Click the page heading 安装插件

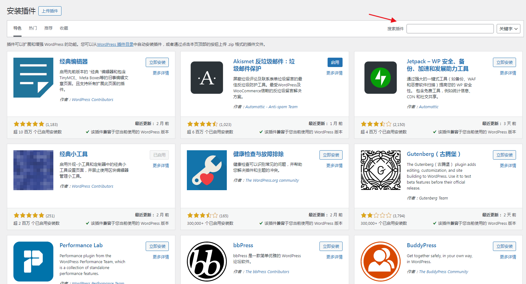21,11
